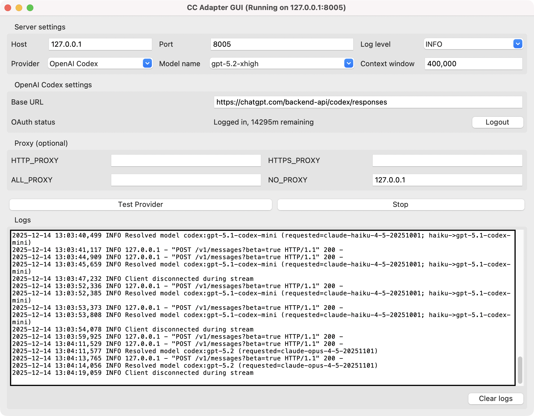
Task: Click the Clear logs button
Action: click(495, 398)
